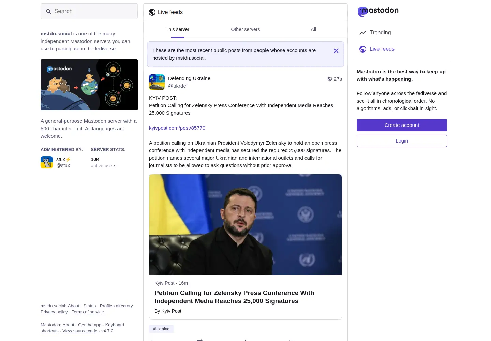
Task: Open the Terms of service link
Action: 88,312
